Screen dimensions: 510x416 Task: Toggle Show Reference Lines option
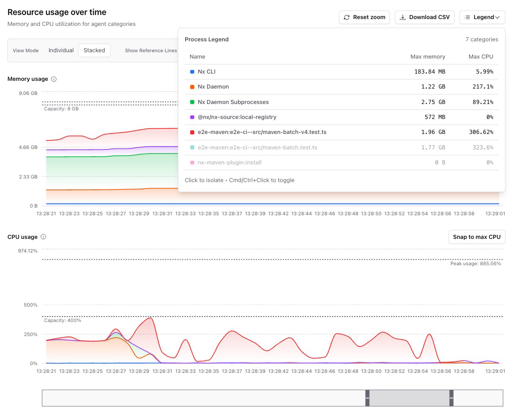[151, 50]
